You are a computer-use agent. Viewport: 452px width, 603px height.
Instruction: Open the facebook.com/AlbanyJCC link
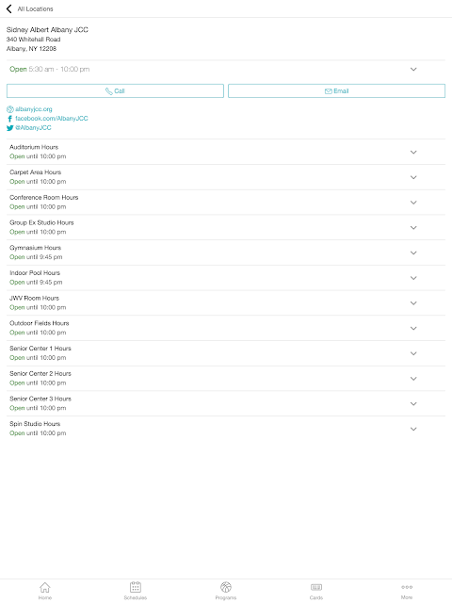point(52,119)
